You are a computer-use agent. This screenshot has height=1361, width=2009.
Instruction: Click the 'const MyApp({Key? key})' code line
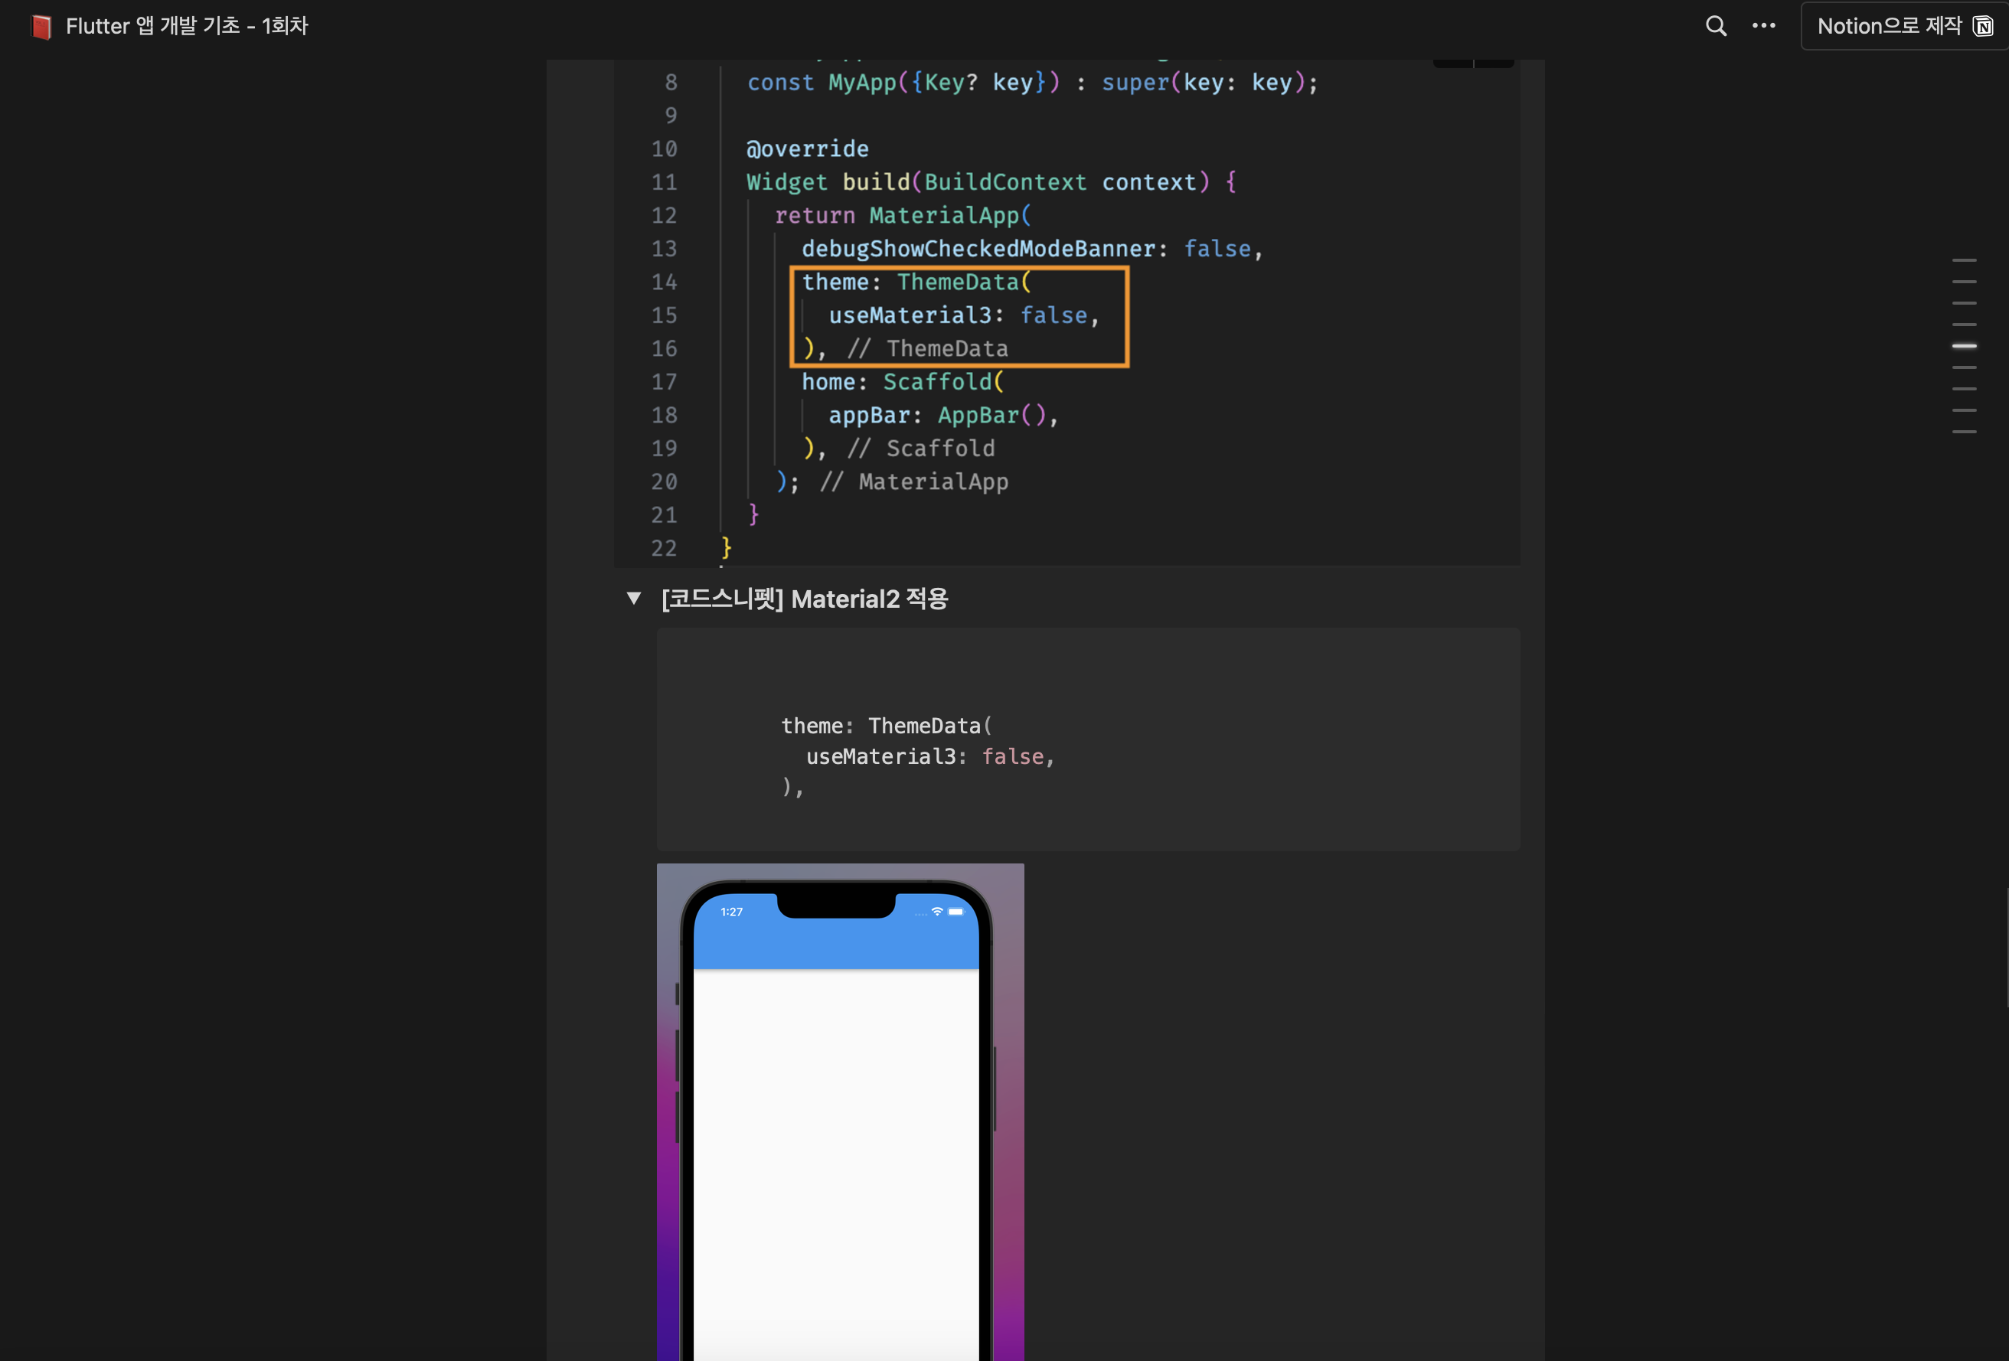pyautogui.click(x=1032, y=83)
